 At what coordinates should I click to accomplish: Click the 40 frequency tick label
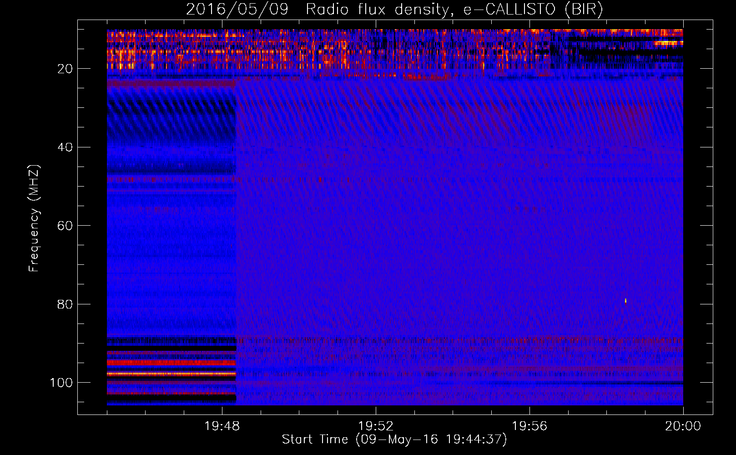click(65, 147)
